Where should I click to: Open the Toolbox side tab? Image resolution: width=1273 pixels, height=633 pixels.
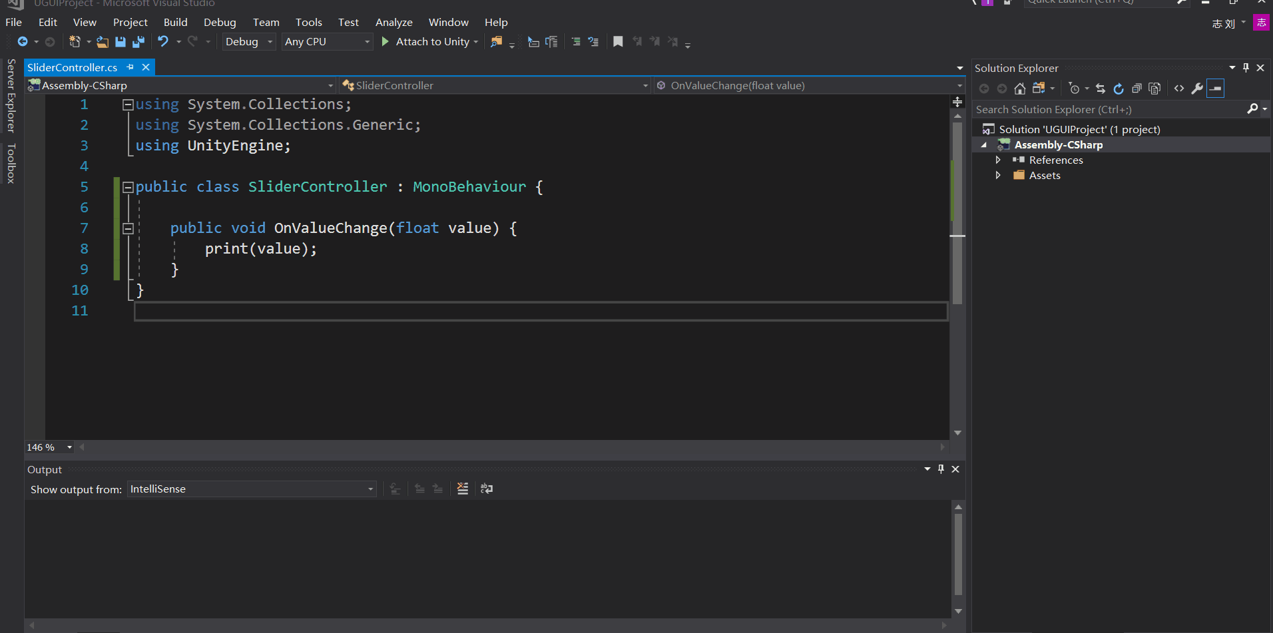click(11, 163)
